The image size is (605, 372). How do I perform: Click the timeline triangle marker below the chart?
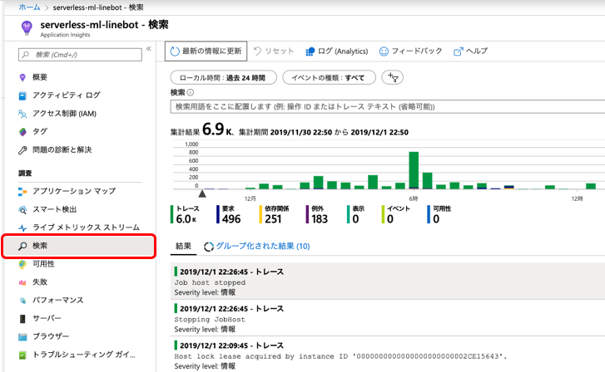tap(201, 193)
